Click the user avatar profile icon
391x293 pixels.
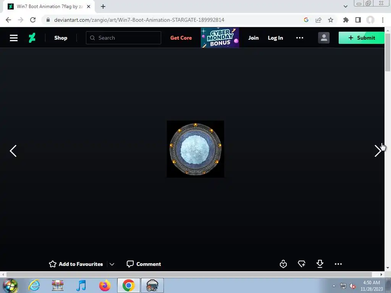pyautogui.click(x=324, y=38)
